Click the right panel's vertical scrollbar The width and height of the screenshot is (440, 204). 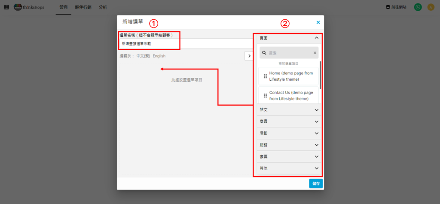pos(321,75)
